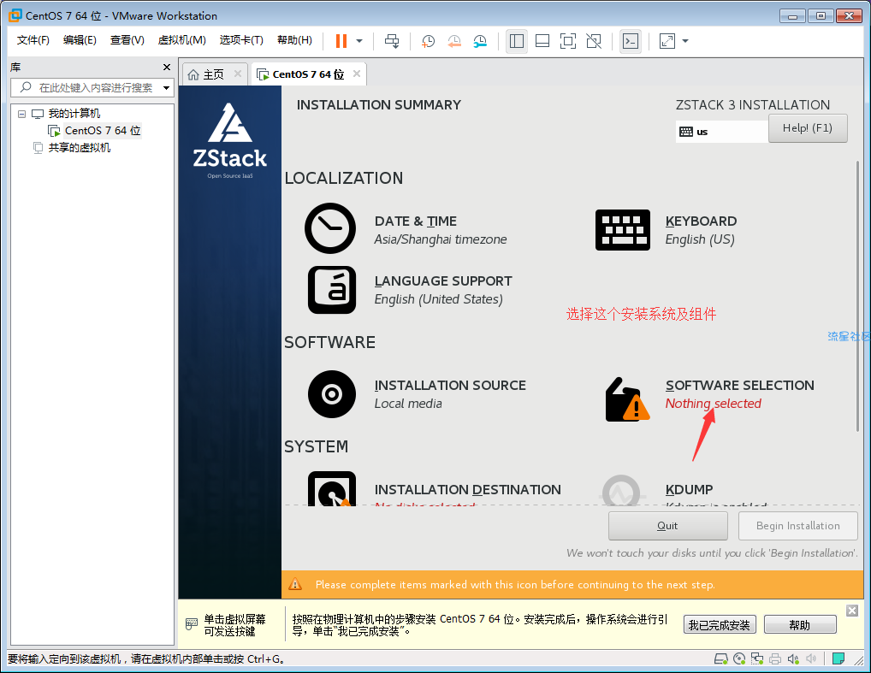This screenshot has width=871, height=673.
Task: Toggle the thumbnail bar view icon
Action: pyautogui.click(x=542, y=40)
